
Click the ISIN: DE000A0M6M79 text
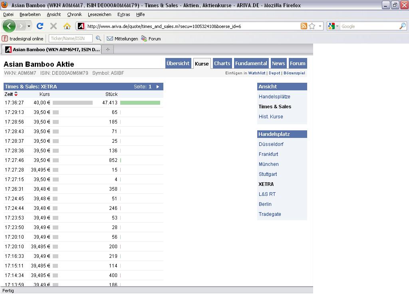point(64,73)
